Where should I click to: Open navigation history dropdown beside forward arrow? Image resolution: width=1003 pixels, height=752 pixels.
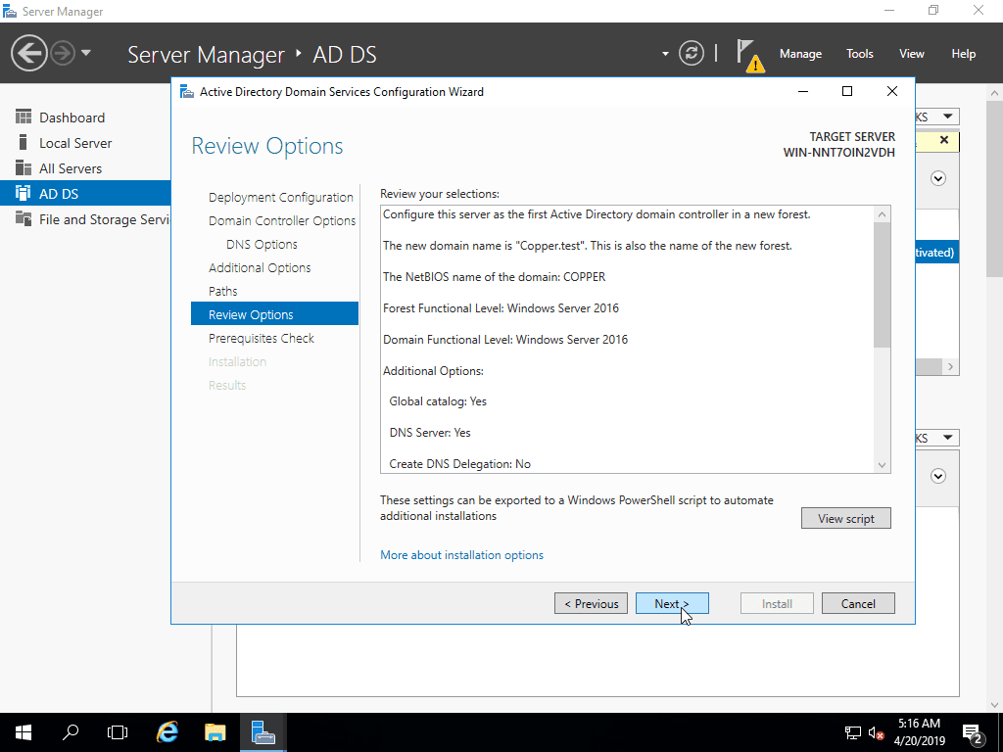point(86,53)
